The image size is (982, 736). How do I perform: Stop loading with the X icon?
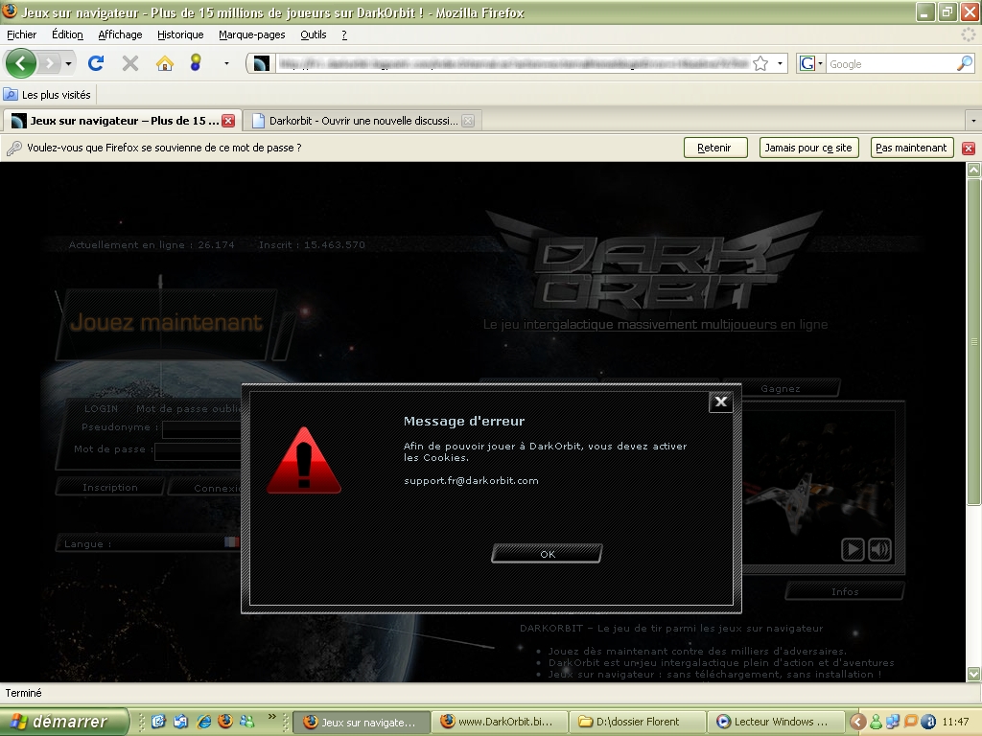130,63
